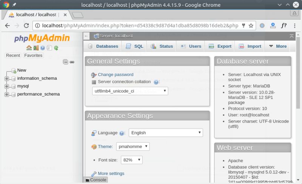The image size is (302, 184).
Task: Click the browser Reload page button
Action: pos(26,25)
